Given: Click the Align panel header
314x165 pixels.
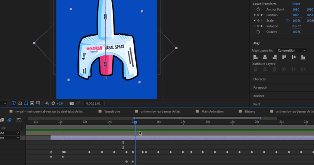Looking at the screenshot, I should [x=256, y=43].
